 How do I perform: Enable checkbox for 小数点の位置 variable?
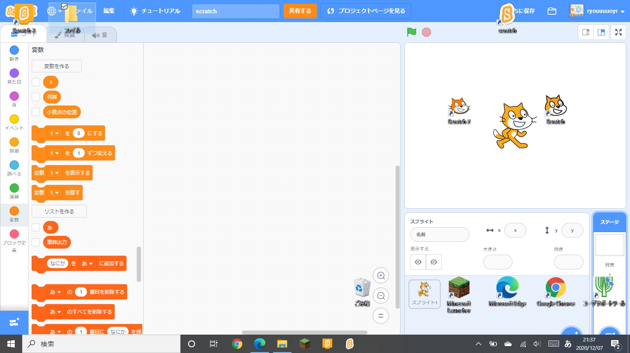pos(36,112)
